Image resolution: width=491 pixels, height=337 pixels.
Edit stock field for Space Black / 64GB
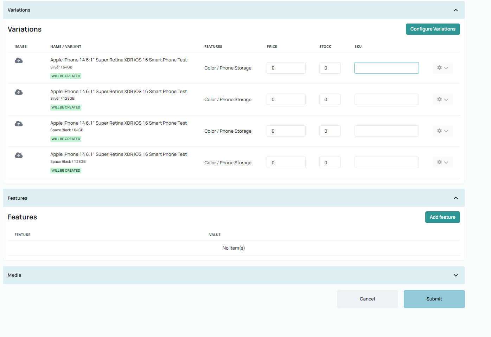[330, 131]
